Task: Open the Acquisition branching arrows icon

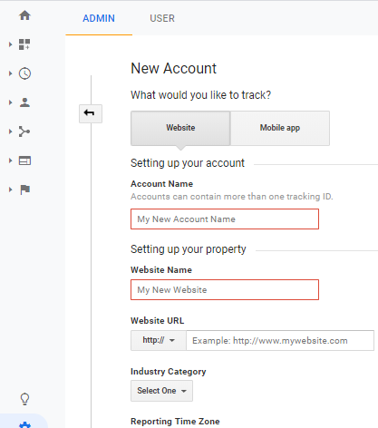Action: pyautogui.click(x=24, y=131)
